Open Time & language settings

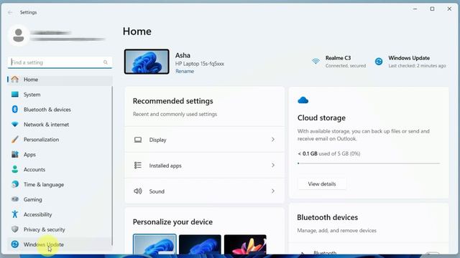60,184
